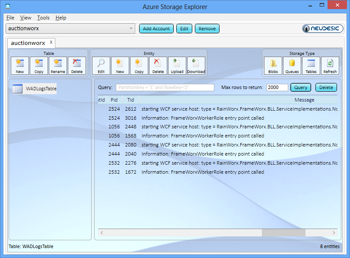Open the Neudesic logo link
Image resolution: width=350 pixels, height=258 pixels.
(x=322, y=29)
